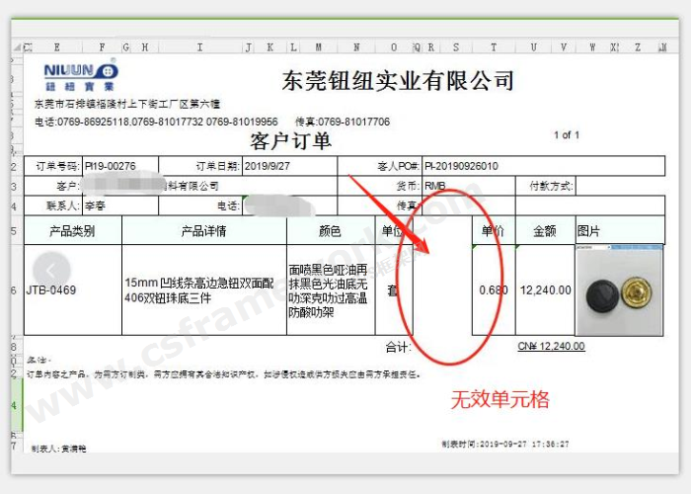Screen dimensions: 691x494
Task: Select the customer PO cell PI-20190926010
Action: (x=461, y=166)
